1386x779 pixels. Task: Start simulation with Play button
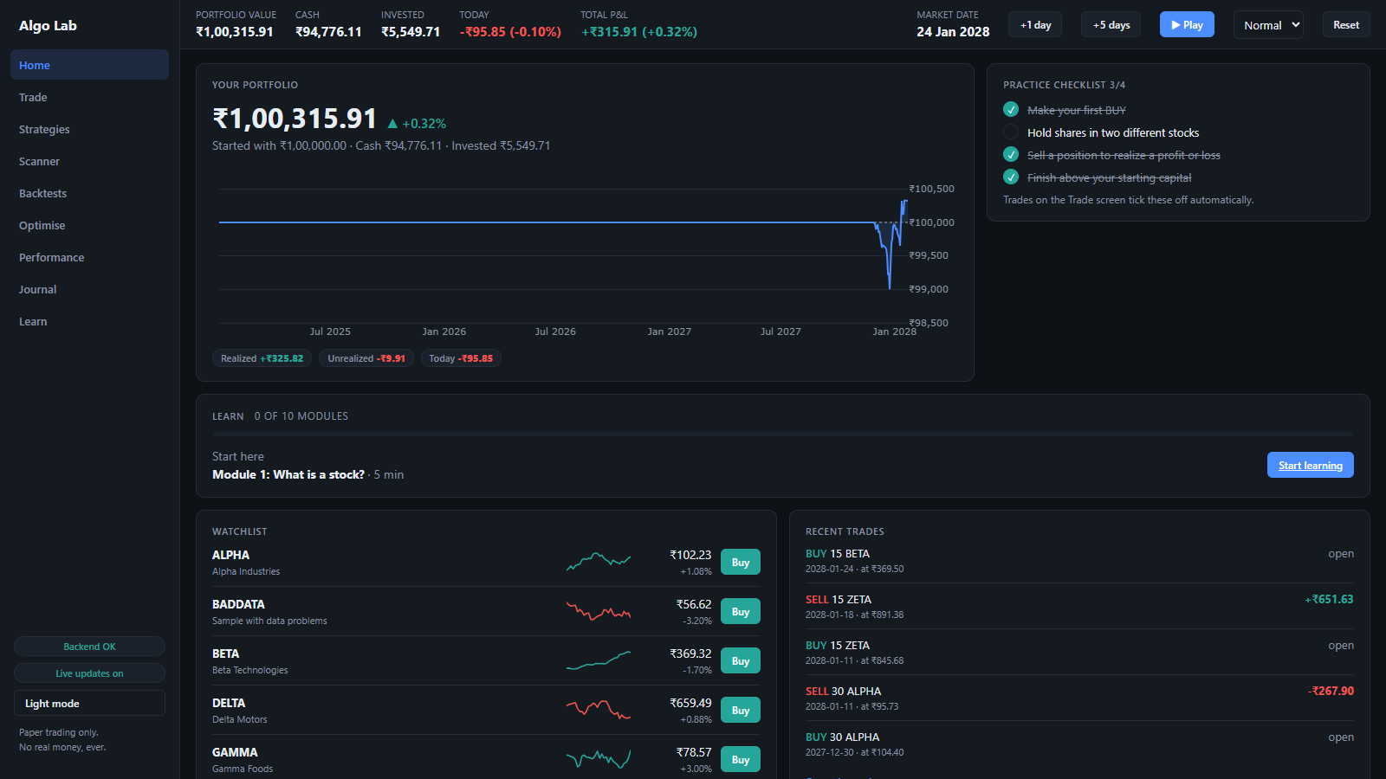tap(1187, 25)
